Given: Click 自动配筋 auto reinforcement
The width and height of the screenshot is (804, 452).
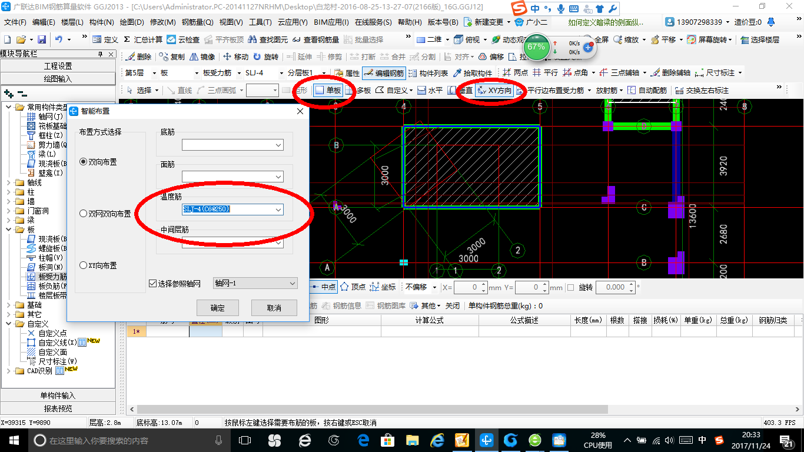Looking at the screenshot, I should tap(647, 90).
